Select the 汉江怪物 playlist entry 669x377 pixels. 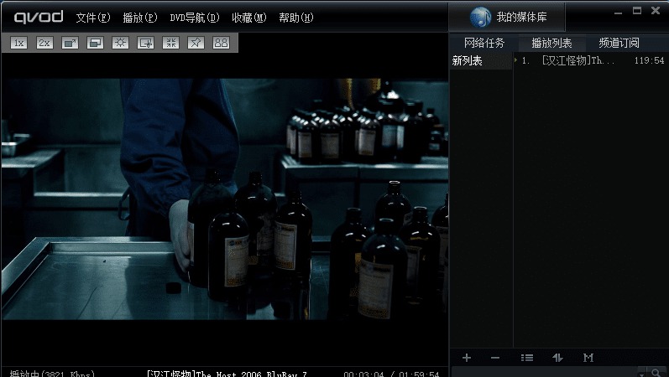pos(578,61)
